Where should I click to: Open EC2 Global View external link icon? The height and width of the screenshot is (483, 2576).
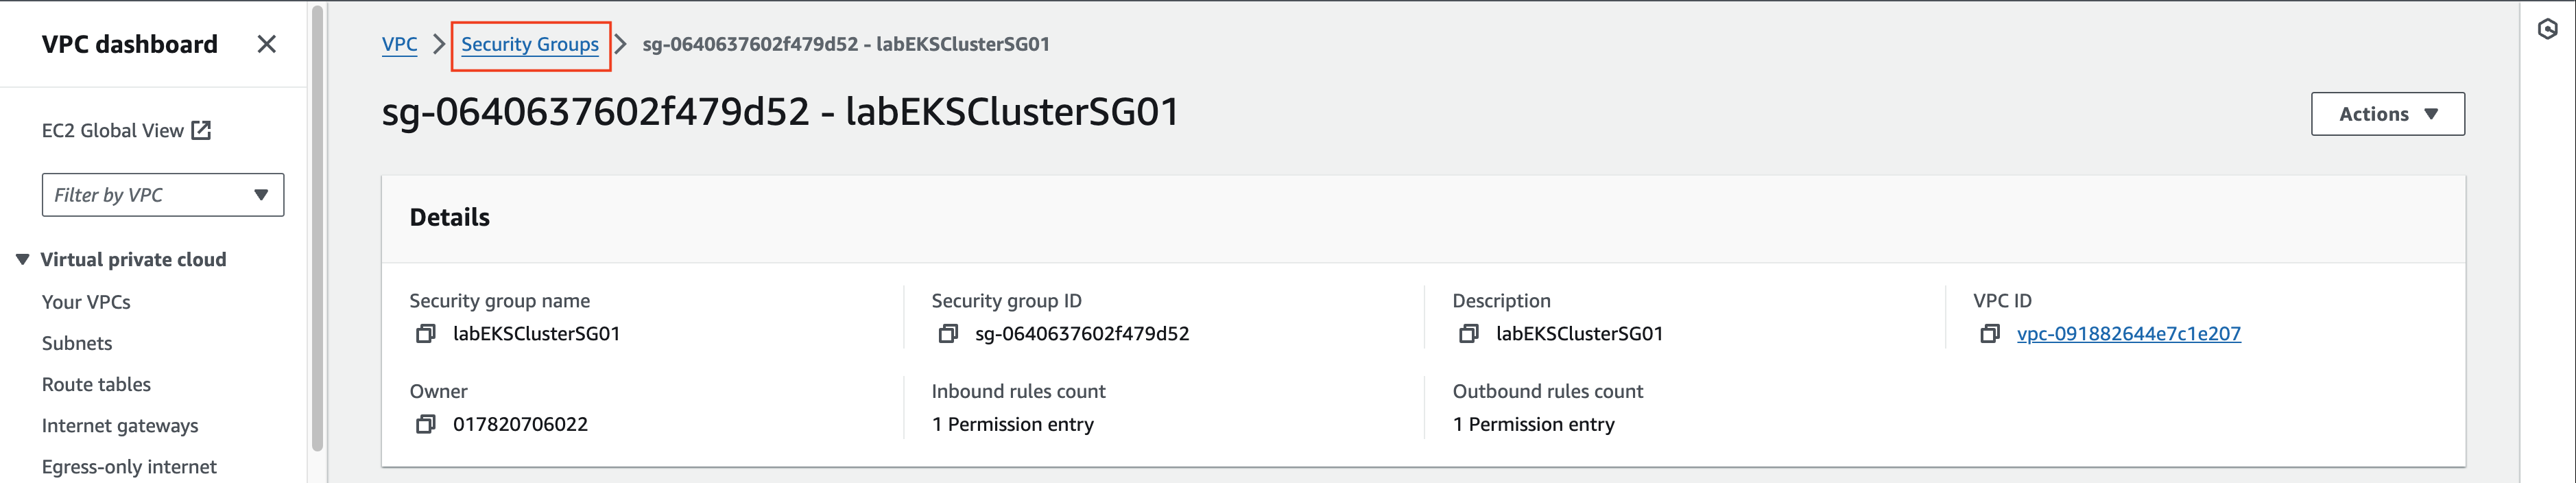click(x=201, y=130)
